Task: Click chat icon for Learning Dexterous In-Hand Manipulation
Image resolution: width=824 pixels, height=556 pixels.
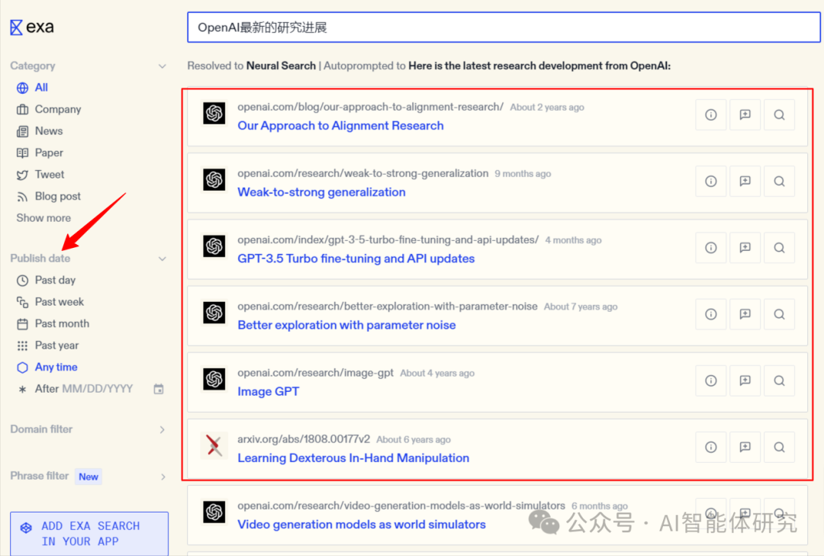Action: [745, 447]
